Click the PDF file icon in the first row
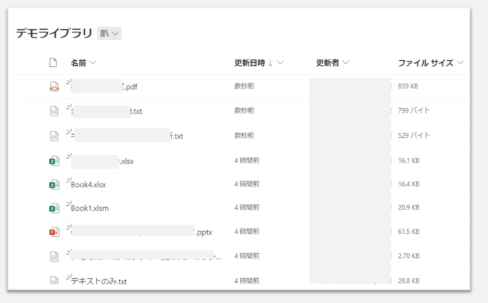The image size is (488, 303). pos(54,86)
